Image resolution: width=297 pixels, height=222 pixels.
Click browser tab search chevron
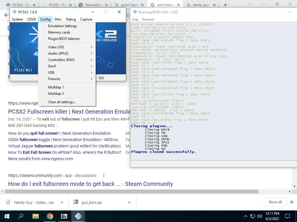click(x=250, y=4)
